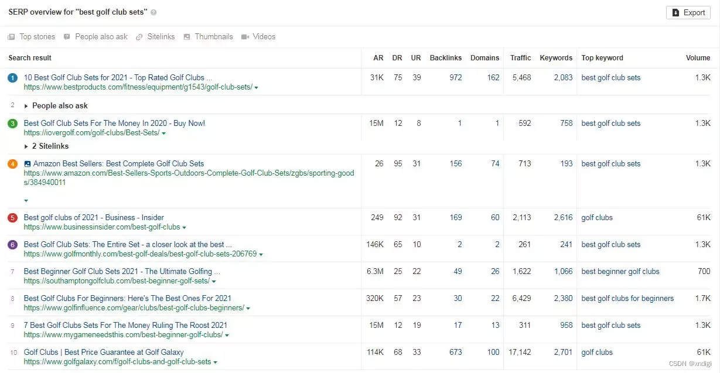Expand the People also ask row

point(26,106)
